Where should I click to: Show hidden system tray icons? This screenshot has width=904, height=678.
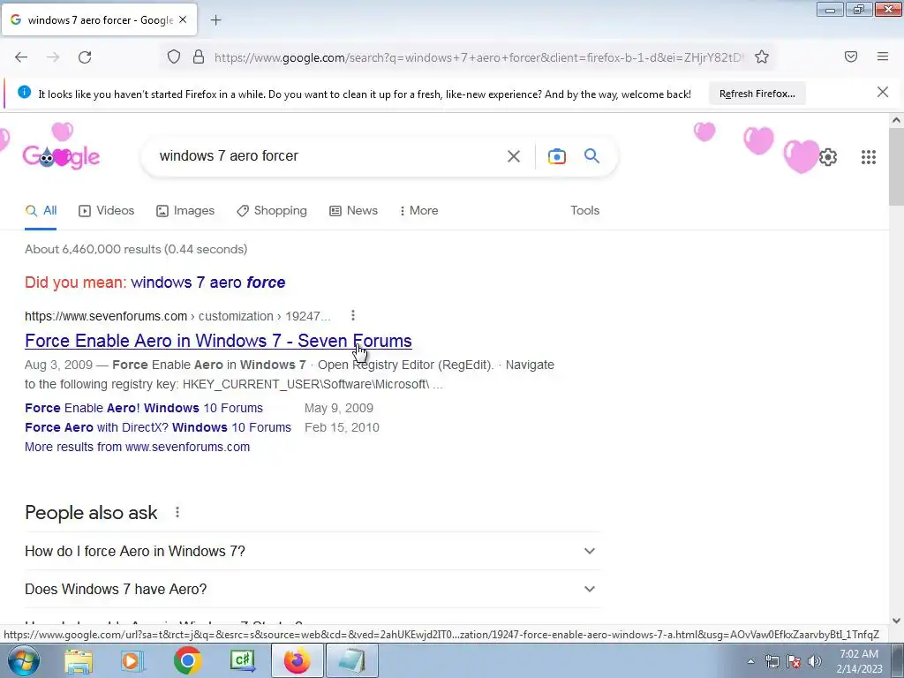(750, 662)
